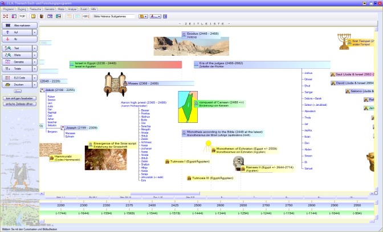Click the magenta panel layout toolbar icon

pyautogui.click(x=14, y=16)
